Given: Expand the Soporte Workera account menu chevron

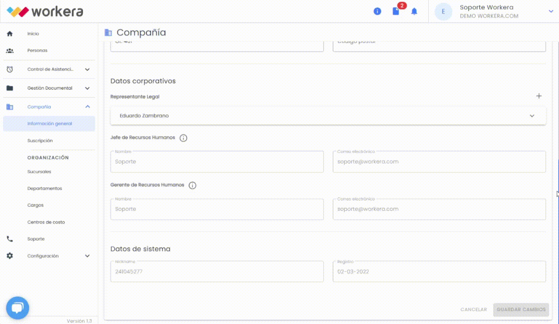Looking at the screenshot, I should 551,12.
